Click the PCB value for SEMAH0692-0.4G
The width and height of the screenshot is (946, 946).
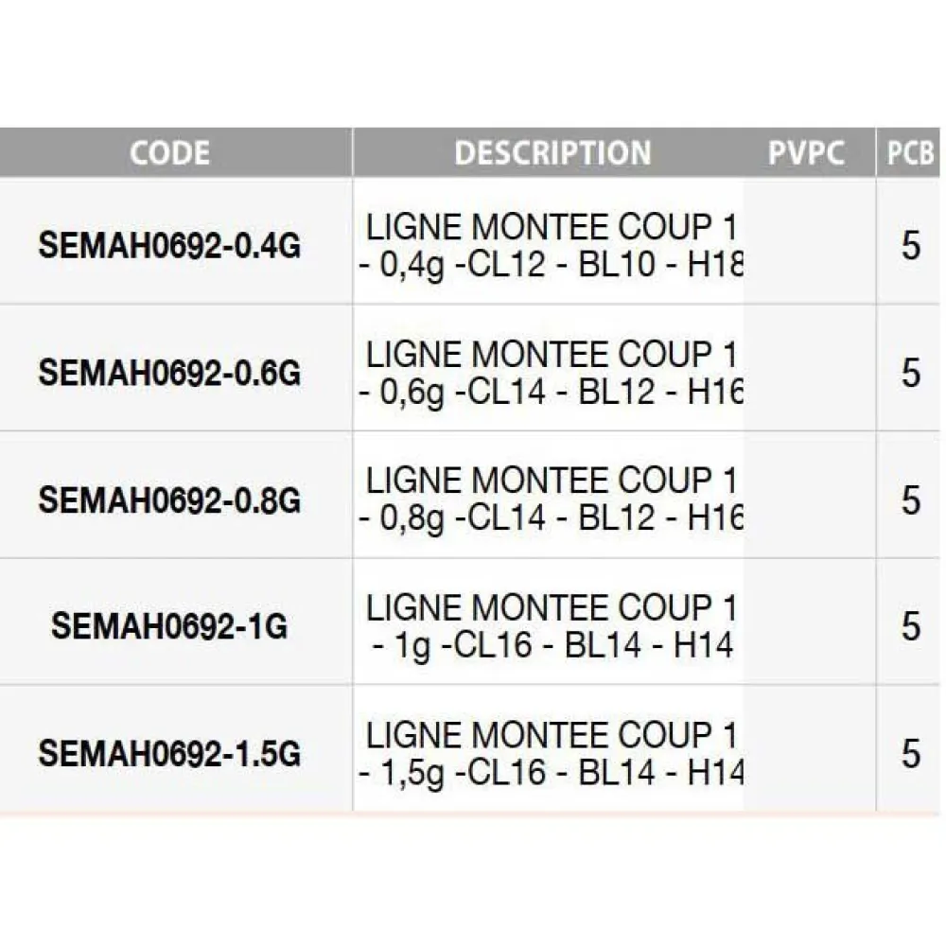pos(910,246)
